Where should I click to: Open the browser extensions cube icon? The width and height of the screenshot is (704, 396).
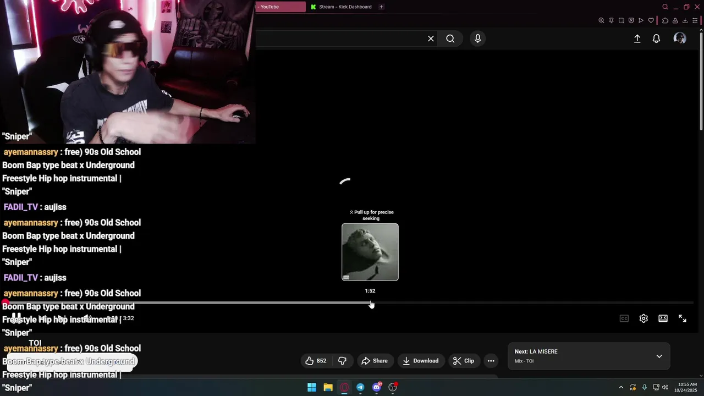click(x=665, y=20)
